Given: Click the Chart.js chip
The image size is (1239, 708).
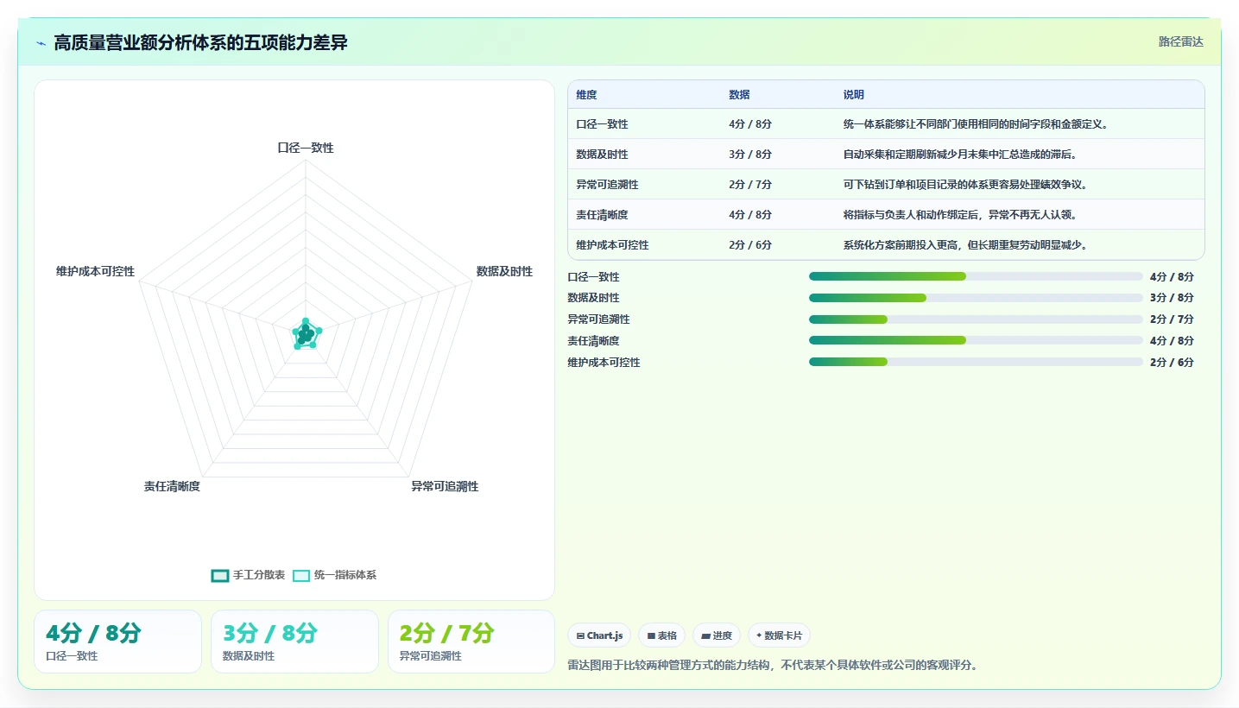Looking at the screenshot, I should tap(599, 635).
